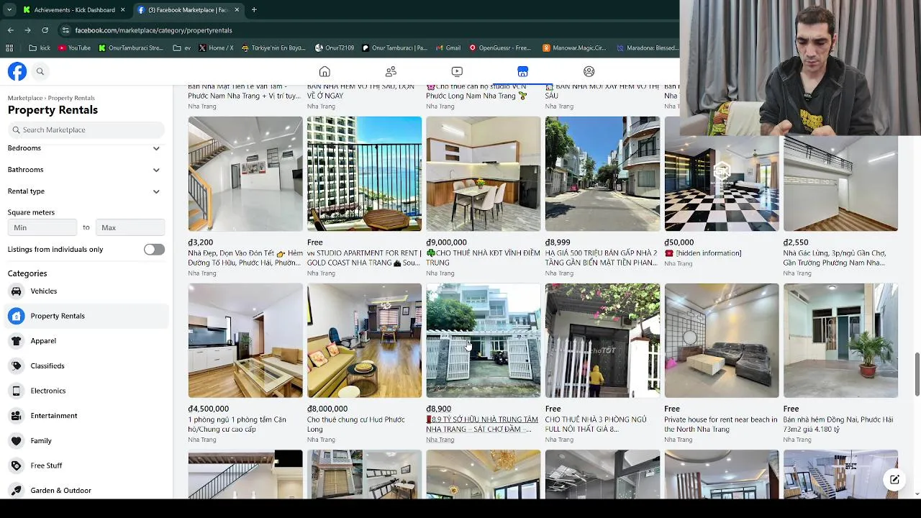The height and width of the screenshot is (518, 921).
Task: Click the Min square meters field
Action: pyautogui.click(x=42, y=227)
